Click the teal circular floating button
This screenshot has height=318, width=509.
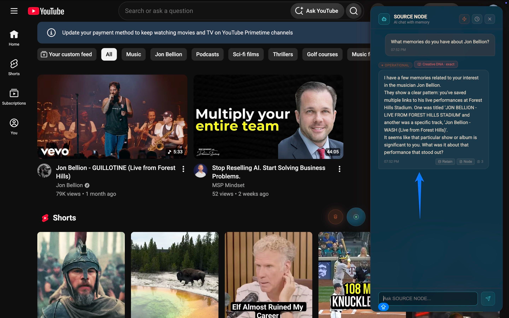356,217
